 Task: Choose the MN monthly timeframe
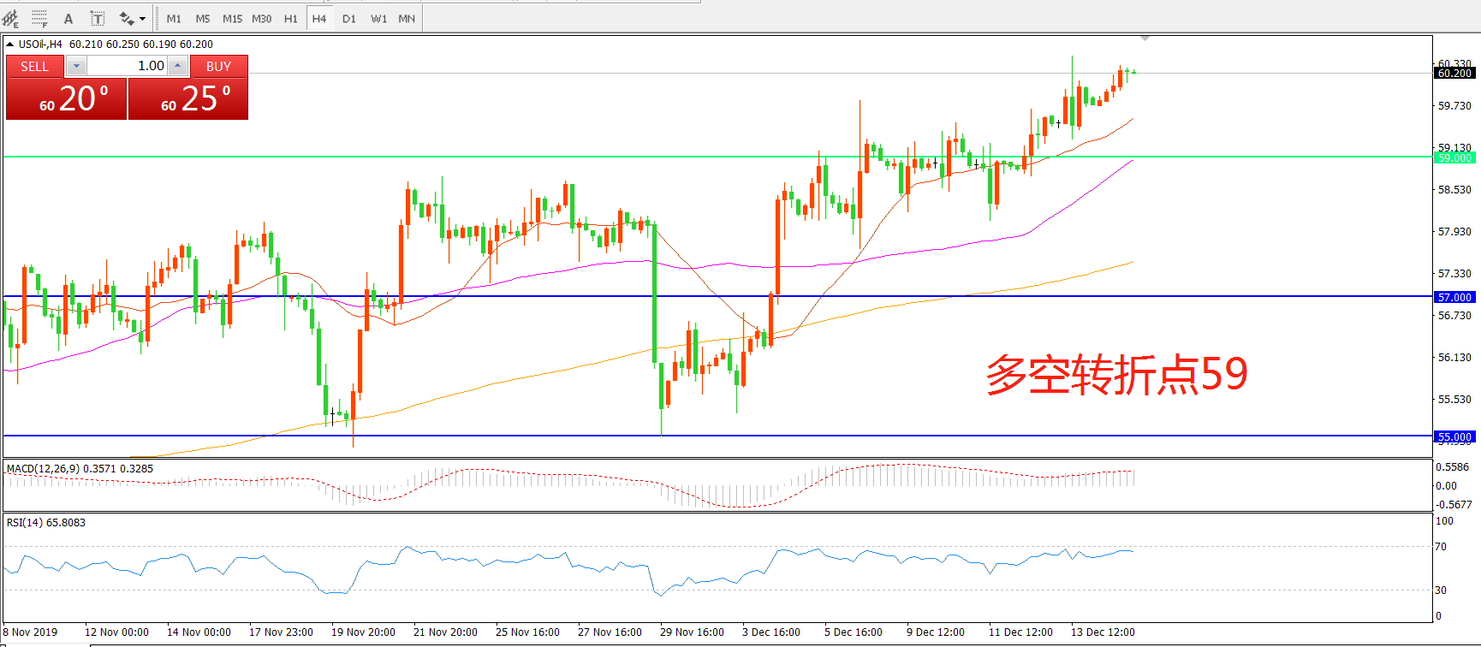click(x=407, y=18)
